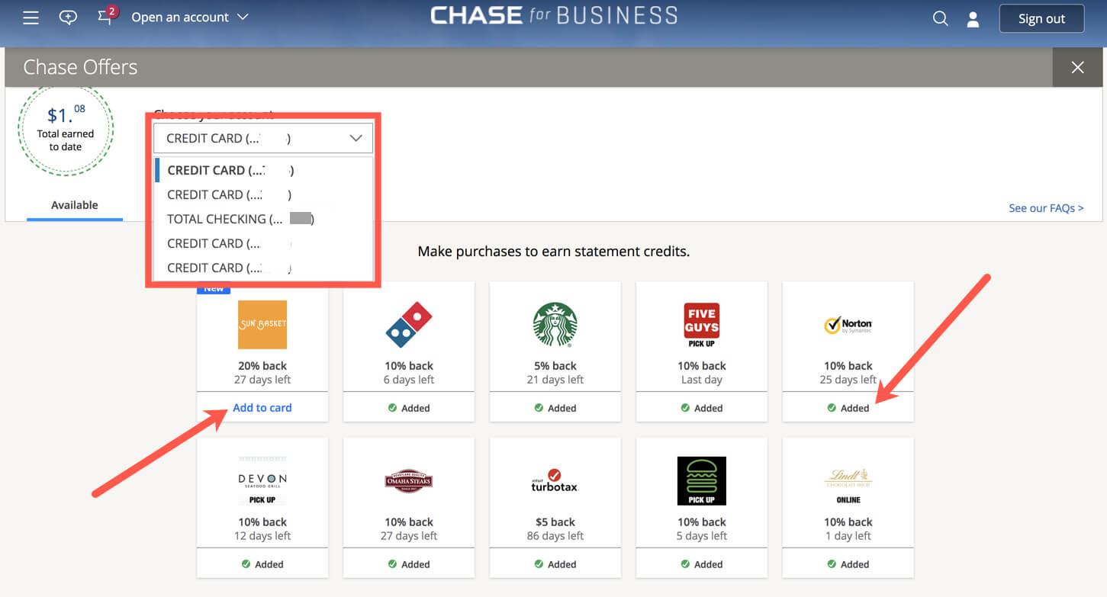The width and height of the screenshot is (1107, 597).
Task: Click the Chase for Business logo
Action: point(554,15)
